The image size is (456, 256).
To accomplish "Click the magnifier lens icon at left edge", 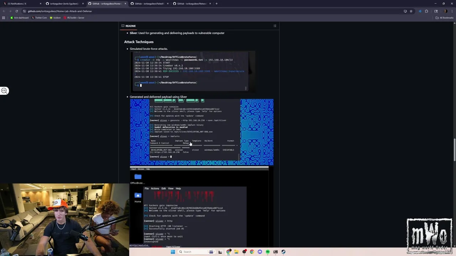I will [x=4, y=91].
